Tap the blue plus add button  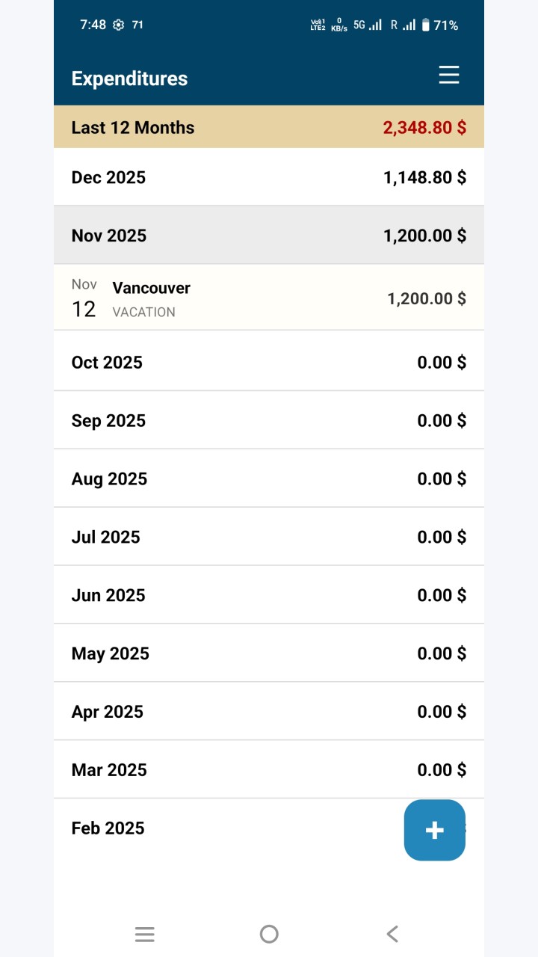(435, 830)
